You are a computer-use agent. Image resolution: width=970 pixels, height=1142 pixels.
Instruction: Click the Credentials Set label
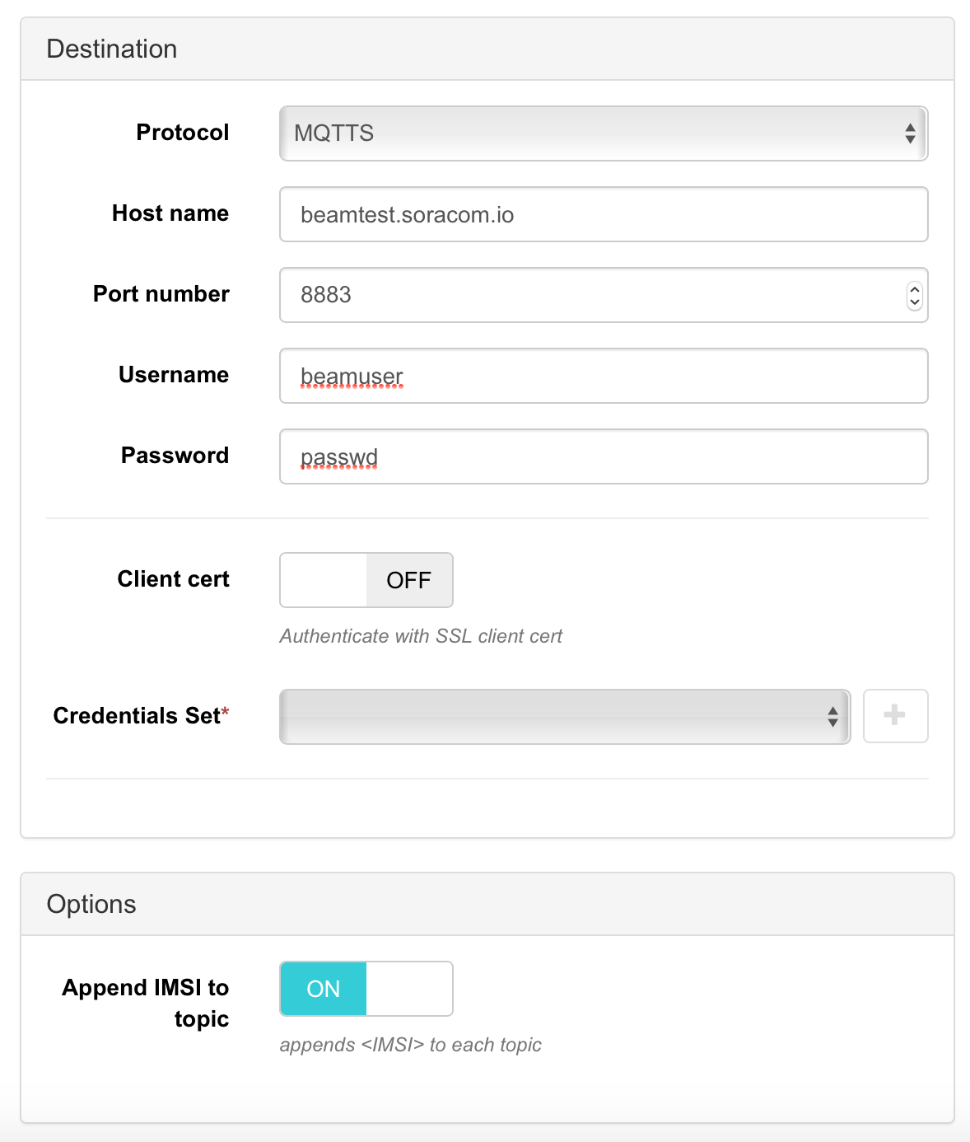coord(138,716)
